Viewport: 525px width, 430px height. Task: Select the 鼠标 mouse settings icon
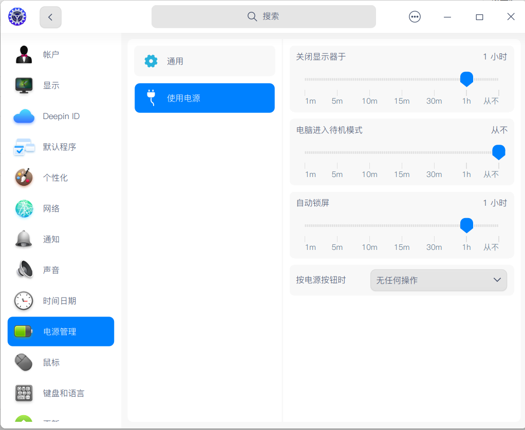tap(23, 362)
